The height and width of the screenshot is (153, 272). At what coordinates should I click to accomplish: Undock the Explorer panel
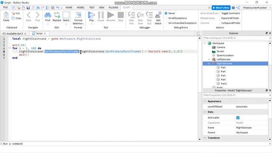[266, 33]
